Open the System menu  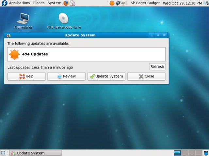55,3
